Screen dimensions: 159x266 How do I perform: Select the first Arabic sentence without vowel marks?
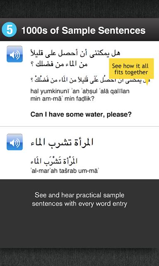(75, 59)
